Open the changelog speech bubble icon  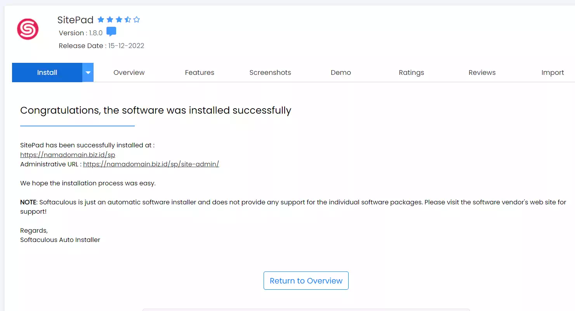coord(111,32)
